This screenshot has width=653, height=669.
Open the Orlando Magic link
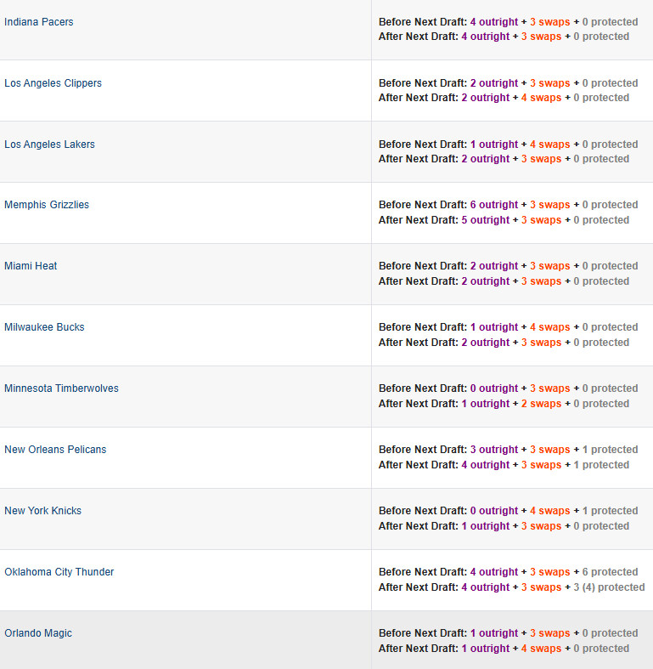click(x=38, y=633)
